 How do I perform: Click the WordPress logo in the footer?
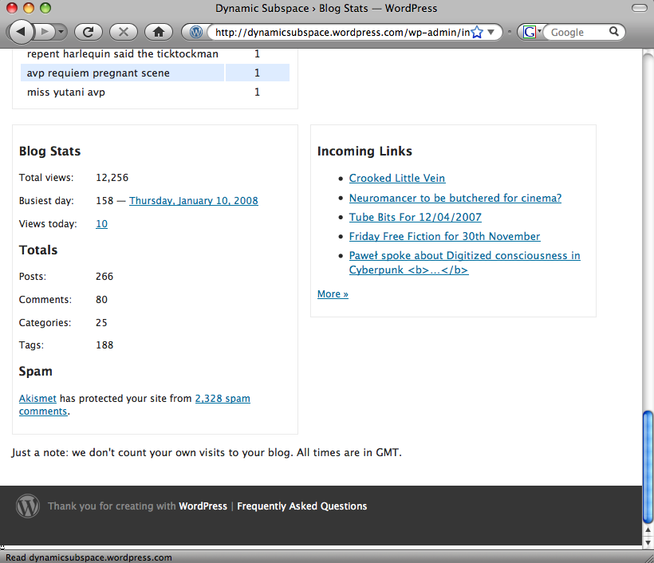coord(28,506)
